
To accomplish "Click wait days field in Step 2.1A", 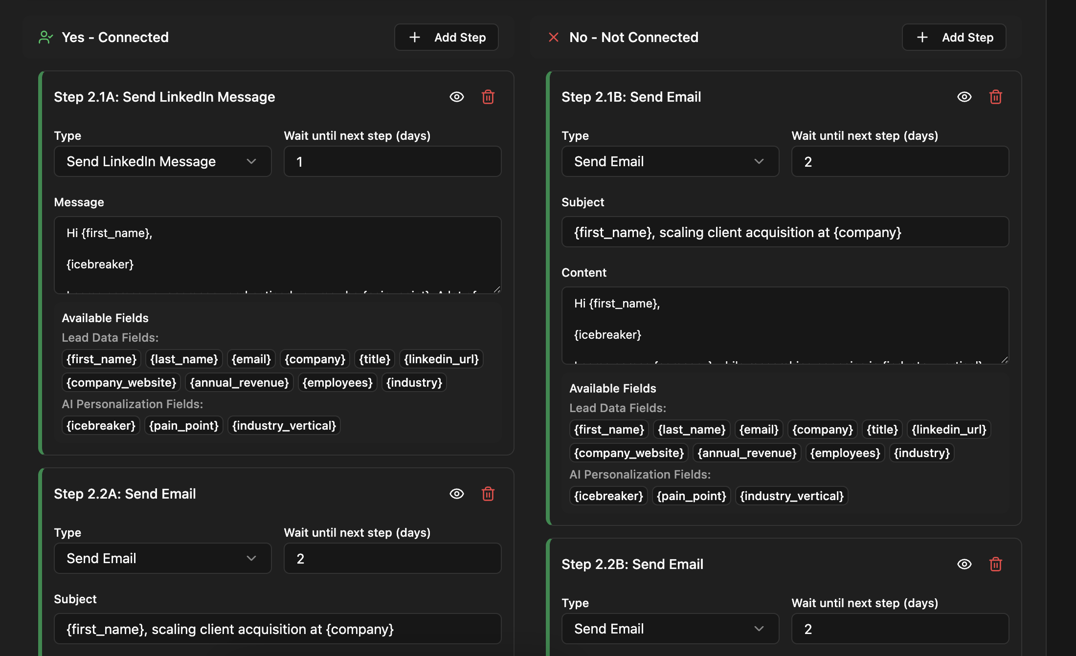I will (392, 161).
